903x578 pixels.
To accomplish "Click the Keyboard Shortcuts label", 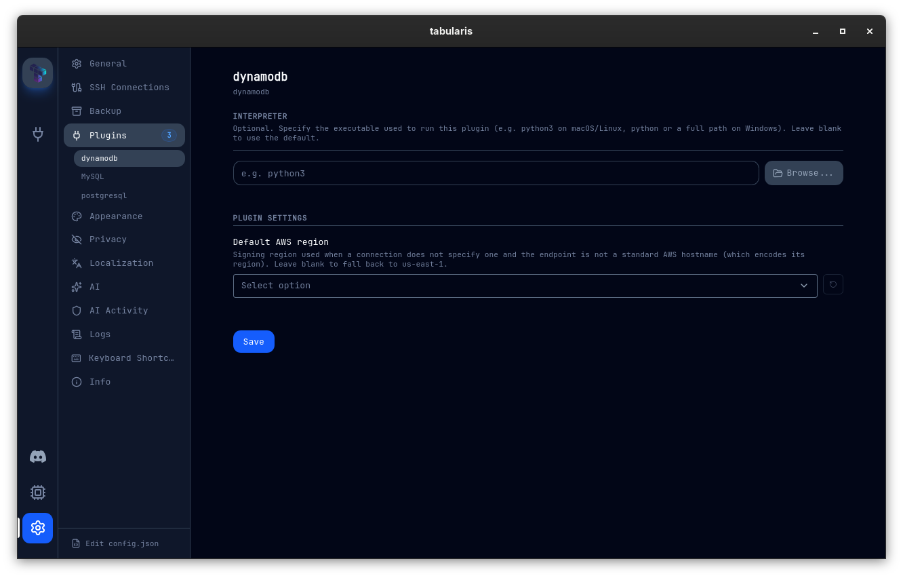I will [132, 358].
